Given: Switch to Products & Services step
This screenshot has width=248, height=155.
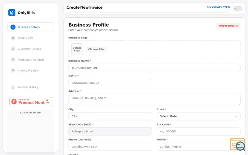Looking at the screenshot, I should tap(31, 60).
